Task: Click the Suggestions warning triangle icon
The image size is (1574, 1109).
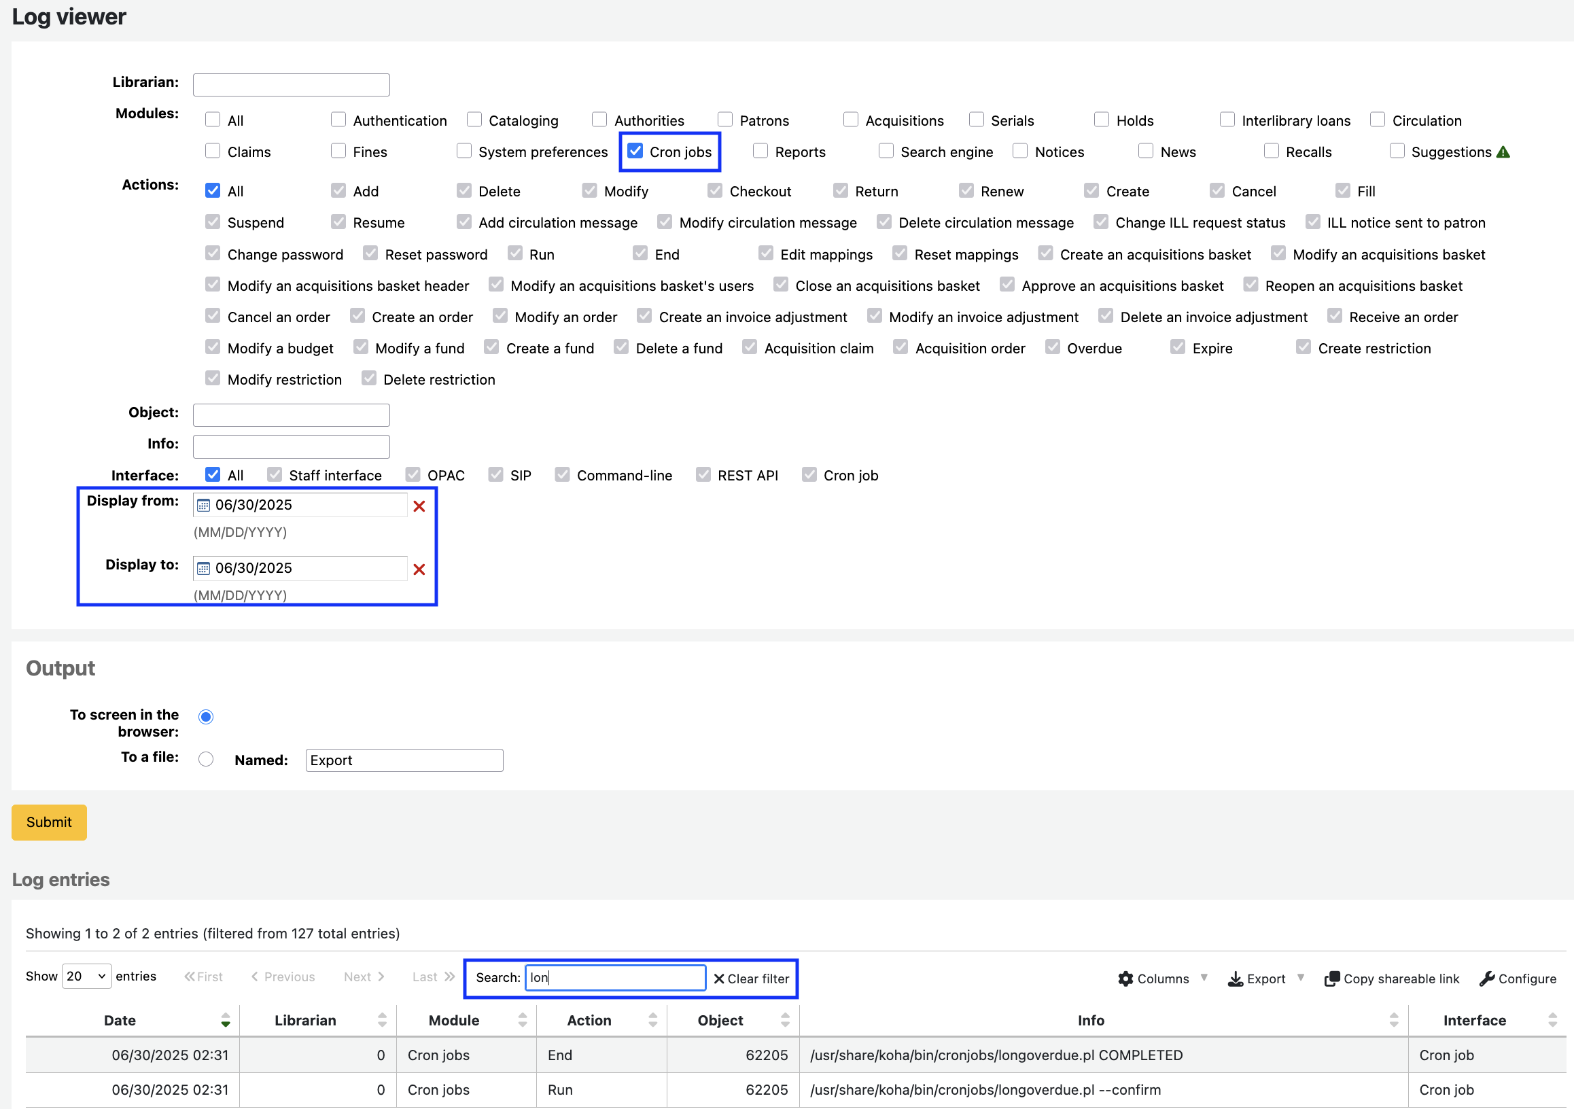Action: pos(1503,152)
